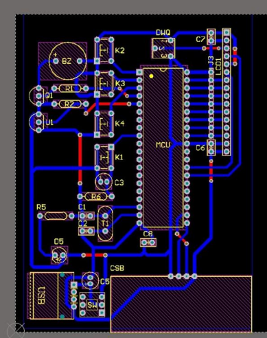
Task: Select the SW switch footprint
Action: click(92, 305)
